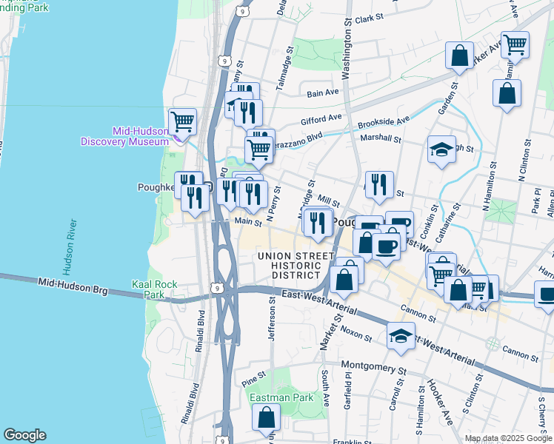Click the Hooker Ave label
Viewport: 554px width, 444px height.
click(440, 403)
